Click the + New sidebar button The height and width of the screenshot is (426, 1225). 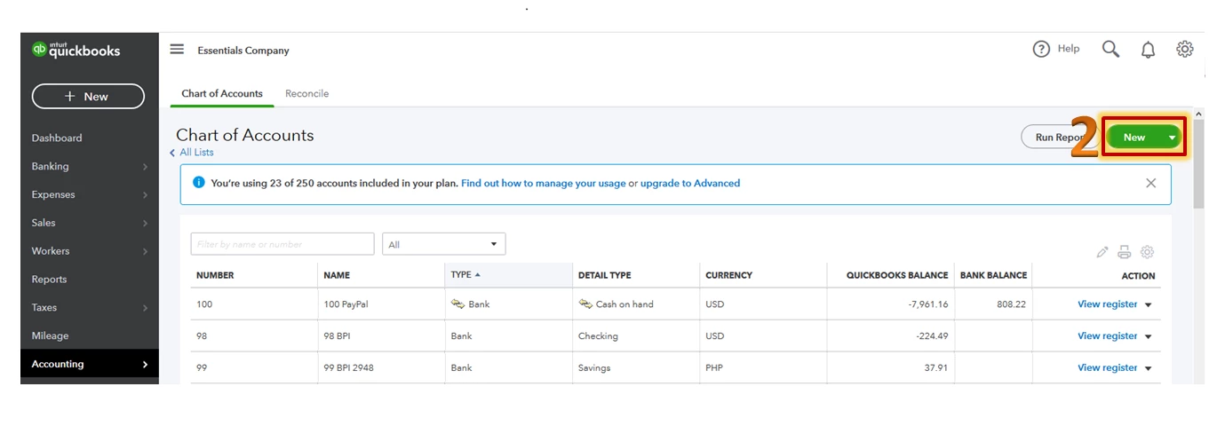click(88, 96)
